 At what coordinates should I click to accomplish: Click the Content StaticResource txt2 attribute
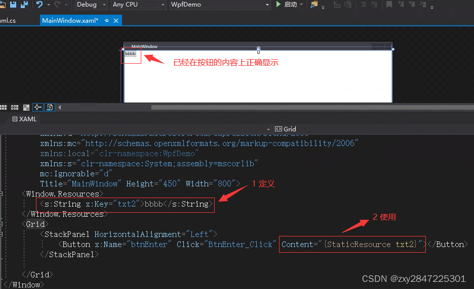point(352,245)
